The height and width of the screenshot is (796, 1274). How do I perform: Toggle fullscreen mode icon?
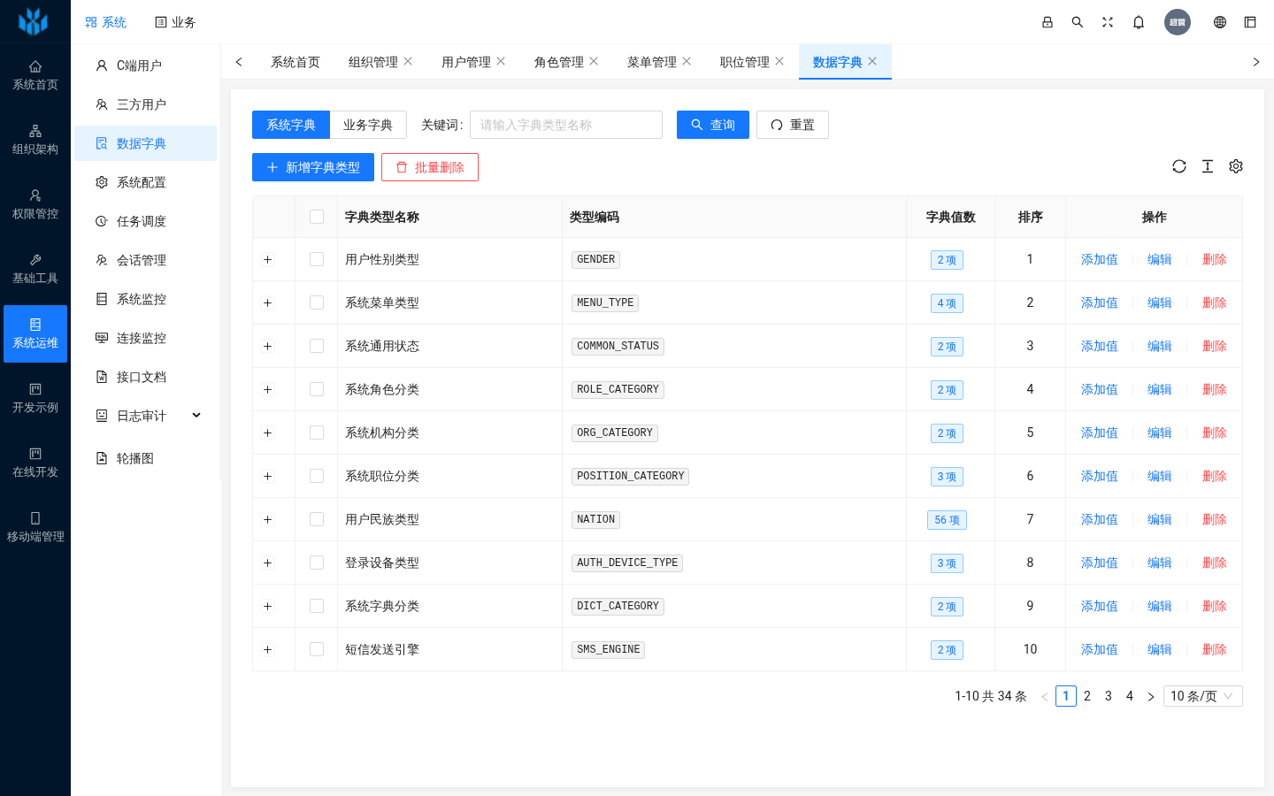(1108, 22)
